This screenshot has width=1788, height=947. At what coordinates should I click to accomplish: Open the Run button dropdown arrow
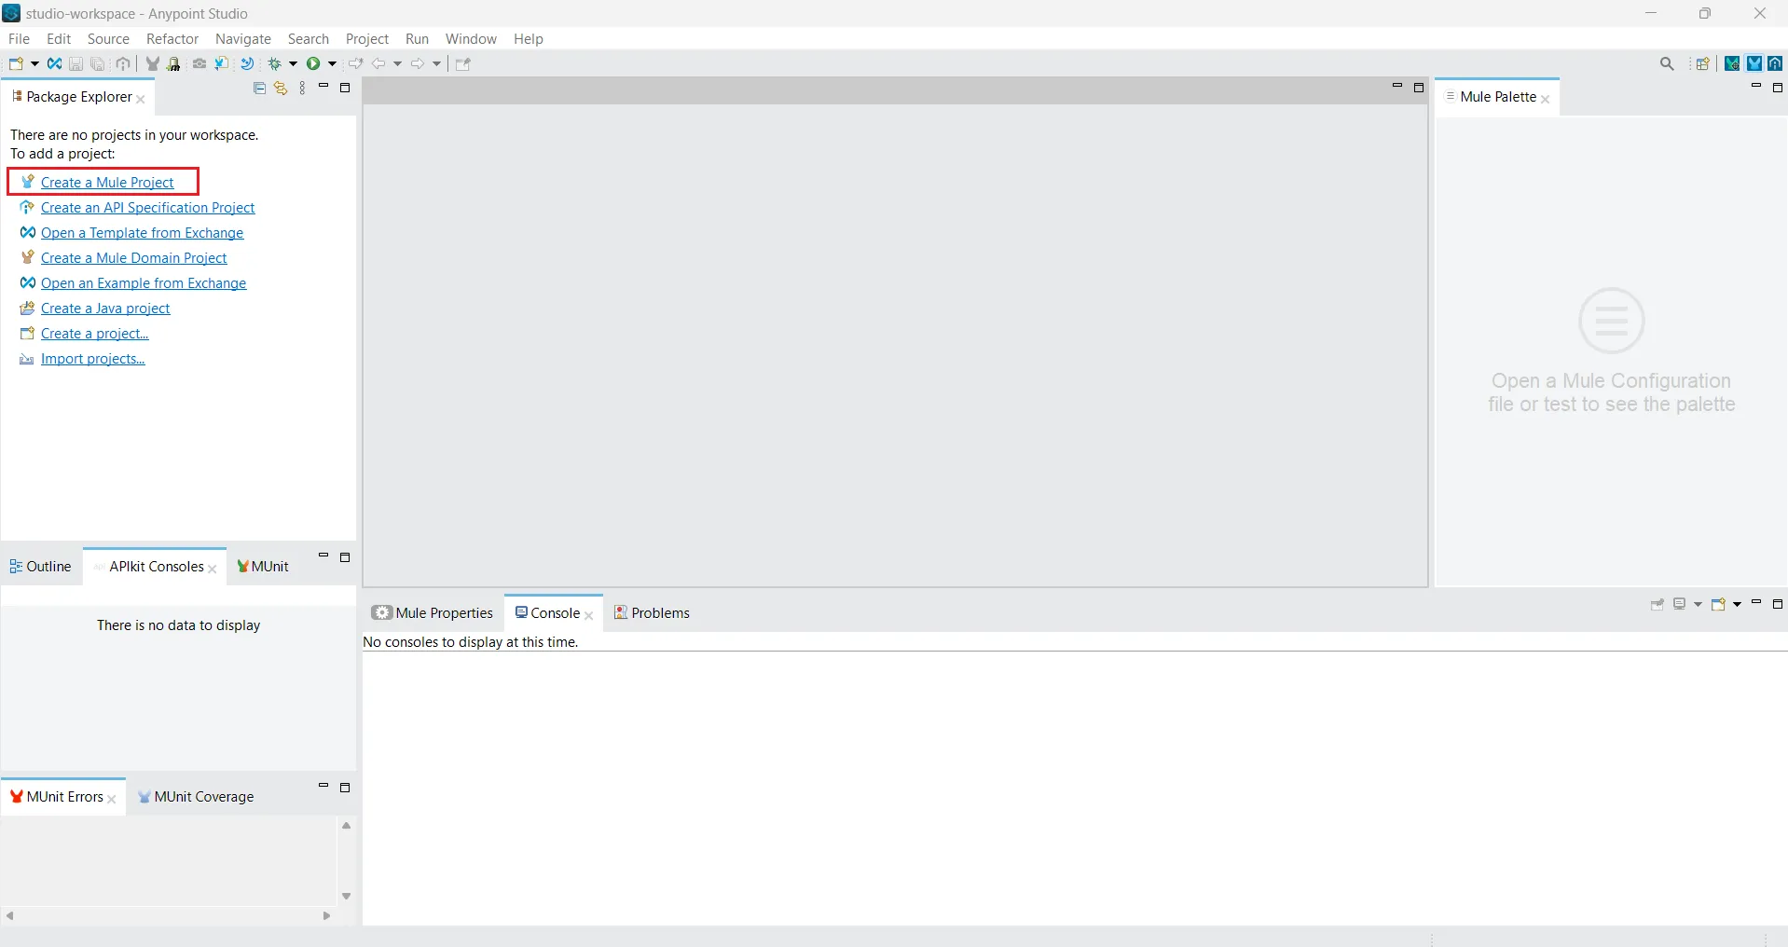pyautogui.click(x=332, y=62)
